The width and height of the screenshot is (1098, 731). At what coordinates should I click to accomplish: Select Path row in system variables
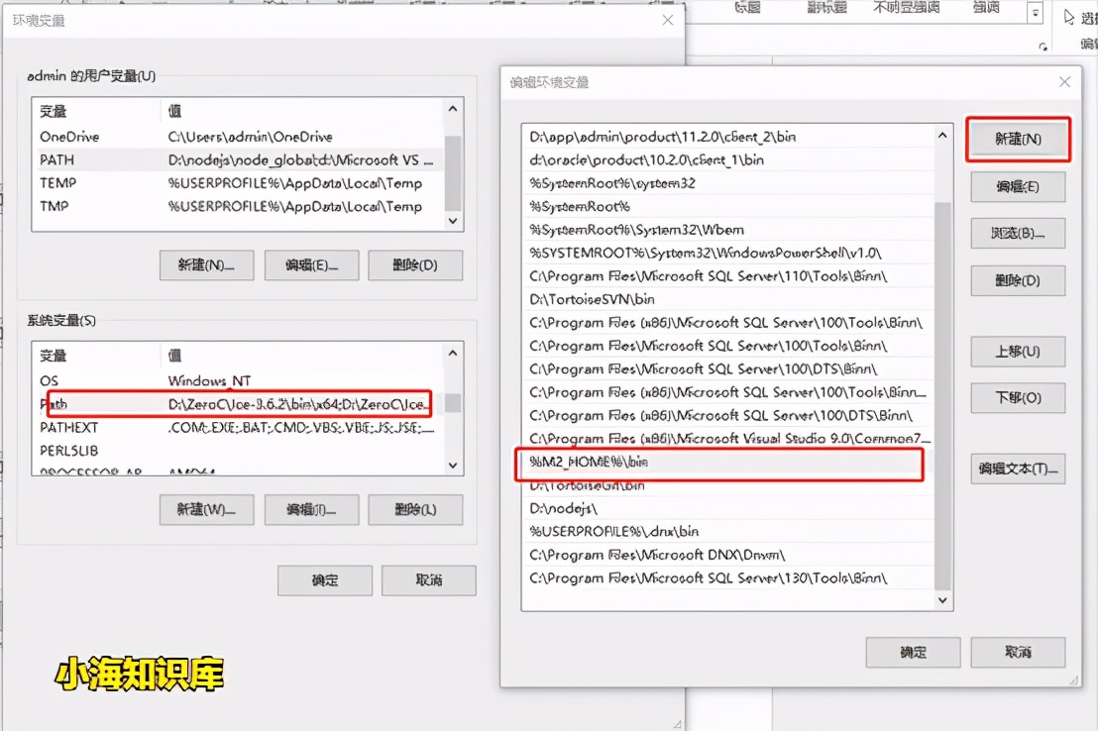pos(238,404)
